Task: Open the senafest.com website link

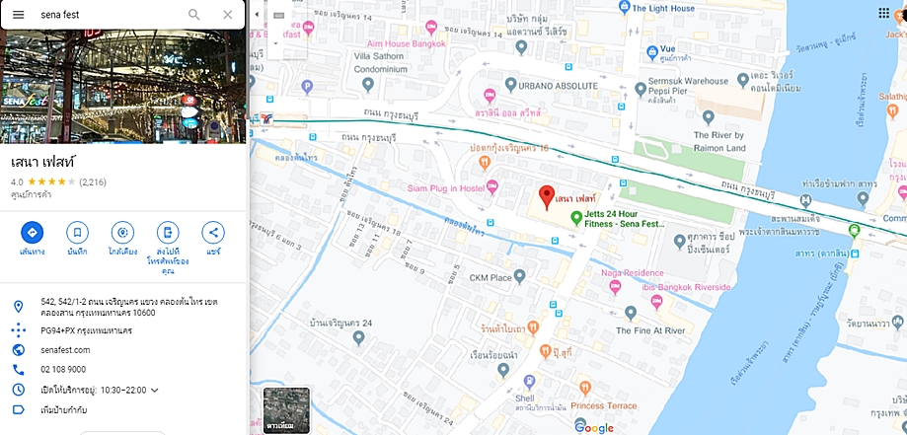Action: pyautogui.click(x=65, y=350)
